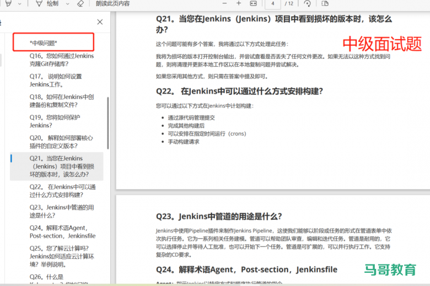Click the fit to width icon

click(253, 3)
